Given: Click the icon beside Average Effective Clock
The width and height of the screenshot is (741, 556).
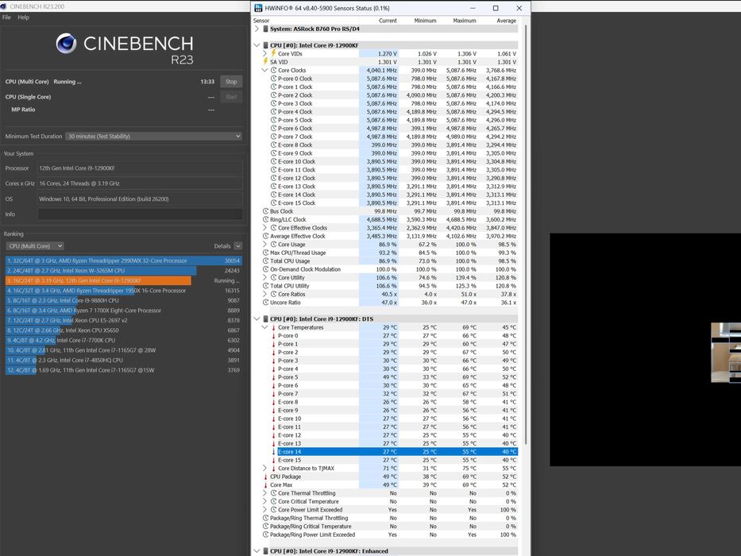Looking at the screenshot, I should [x=265, y=236].
